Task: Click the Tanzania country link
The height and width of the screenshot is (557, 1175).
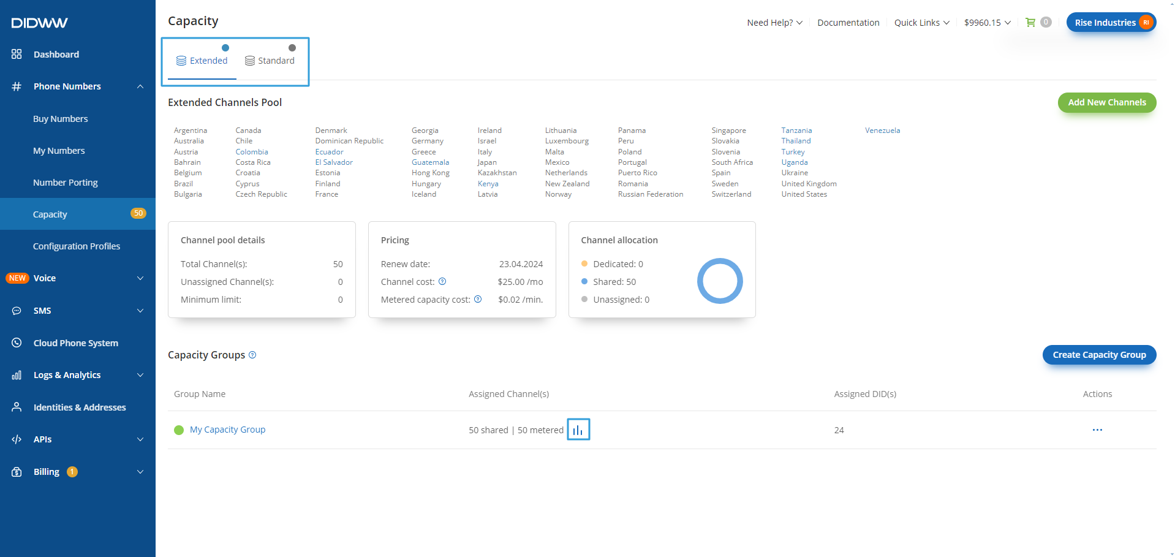Action: 796,131
